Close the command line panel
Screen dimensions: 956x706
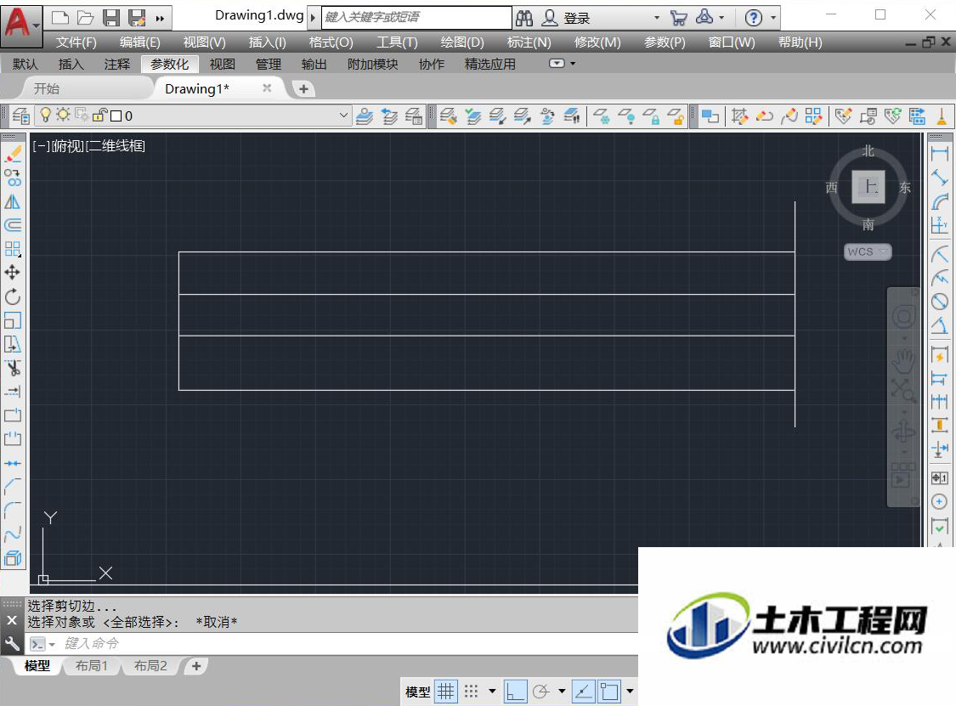(x=12, y=621)
